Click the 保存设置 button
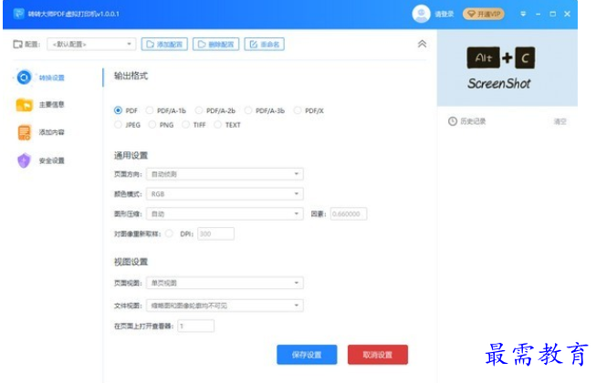Image resolution: width=596 pixels, height=383 pixels. [x=307, y=355]
